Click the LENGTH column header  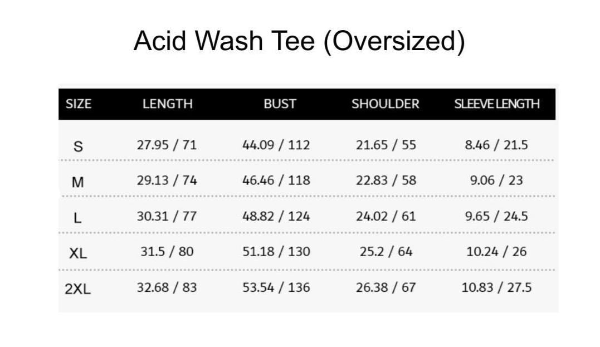click(x=167, y=104)
